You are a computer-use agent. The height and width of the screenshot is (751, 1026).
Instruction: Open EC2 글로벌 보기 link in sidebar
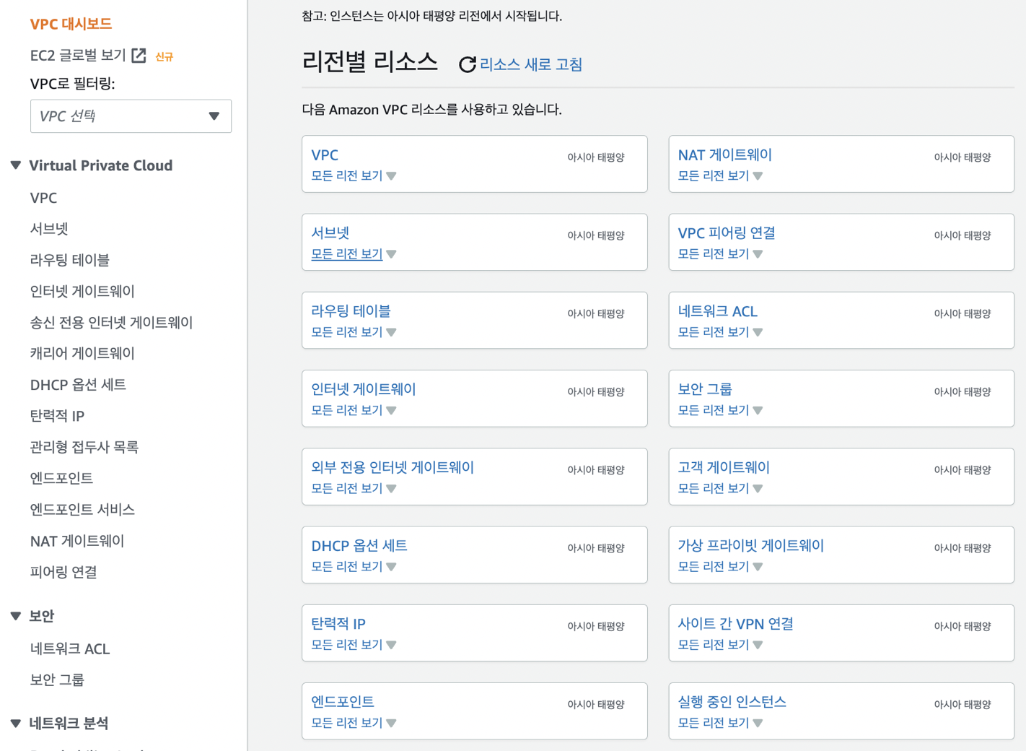tap(78, 56)
